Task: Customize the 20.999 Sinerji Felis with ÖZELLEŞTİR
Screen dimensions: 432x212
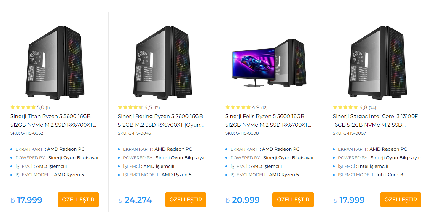Action: 293,200
